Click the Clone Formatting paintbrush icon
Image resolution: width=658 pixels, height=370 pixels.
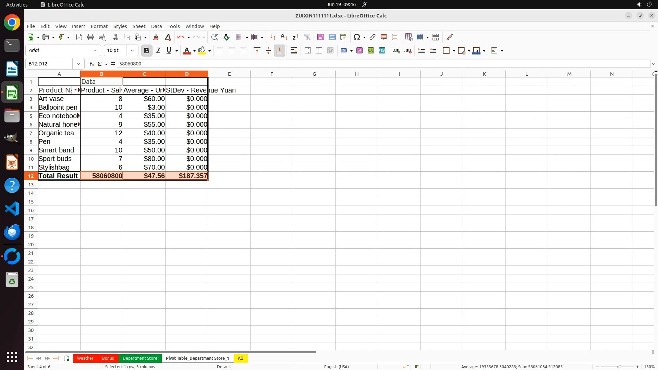156,37
